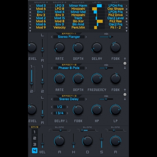Click the Minor Harm modifier in row 1

point(78,6)
